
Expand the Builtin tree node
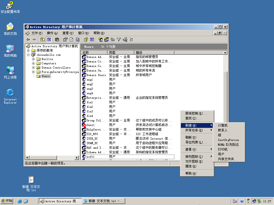tap(33, 59)
